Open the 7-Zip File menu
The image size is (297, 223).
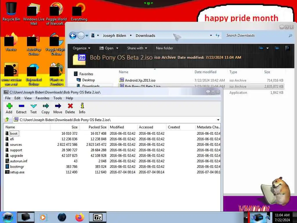click(8, 98)
